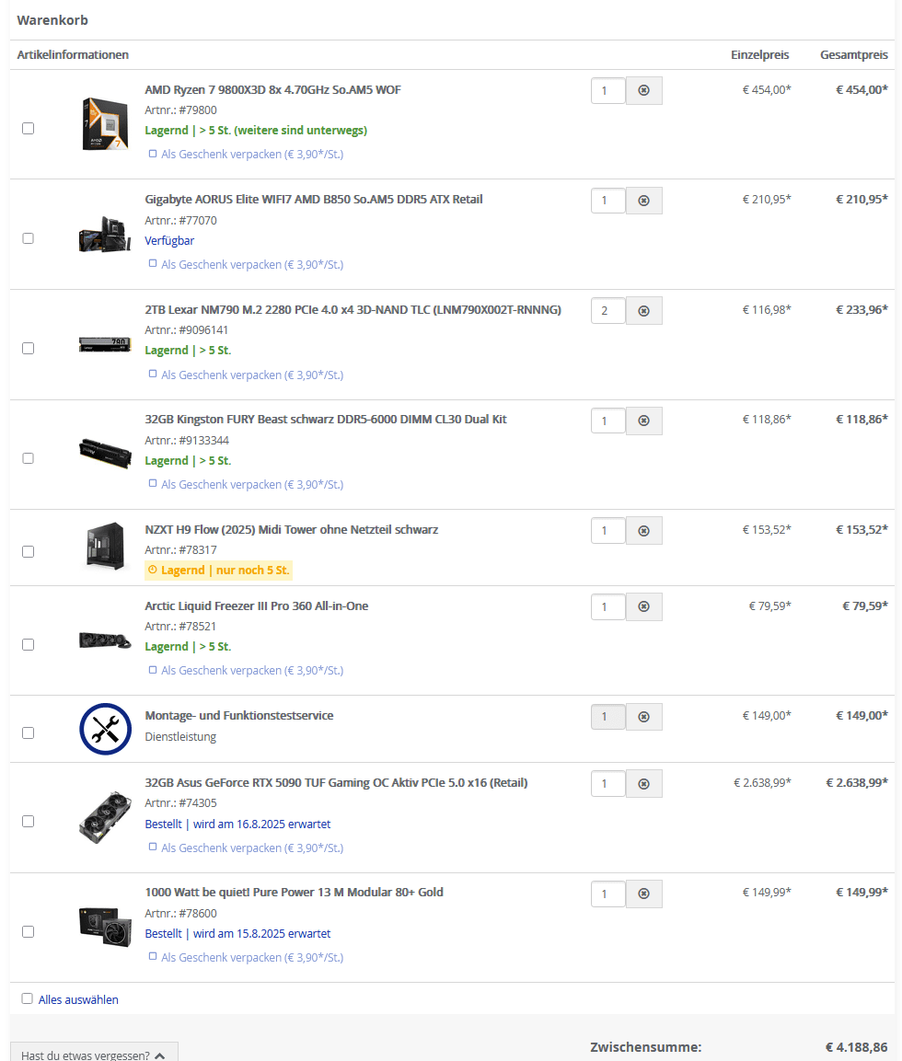Click the Kingston RAM modules thumbnail

coord(105,454)
